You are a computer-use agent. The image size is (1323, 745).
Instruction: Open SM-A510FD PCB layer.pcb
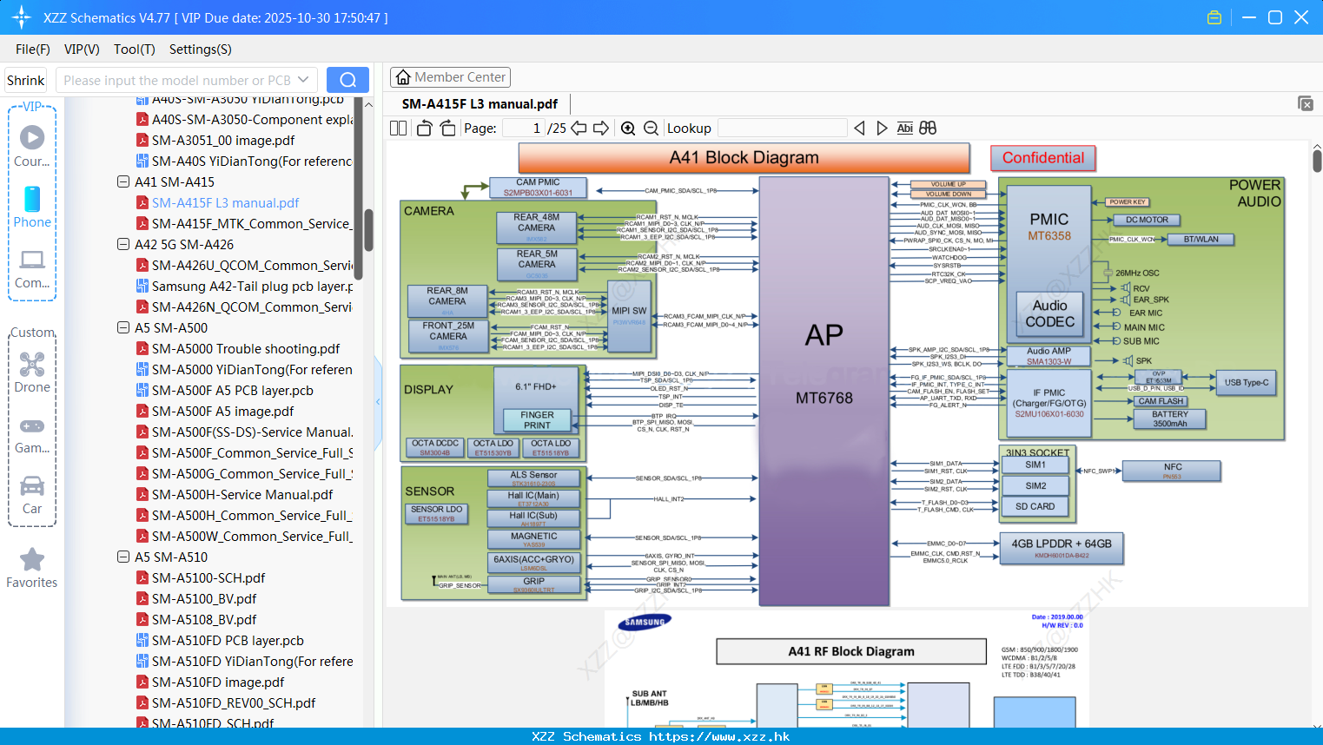[x=228, y=641]
